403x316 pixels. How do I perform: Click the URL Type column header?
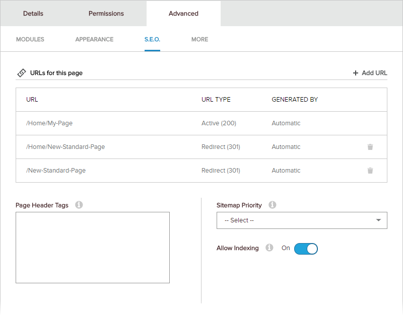coord(216,100)
